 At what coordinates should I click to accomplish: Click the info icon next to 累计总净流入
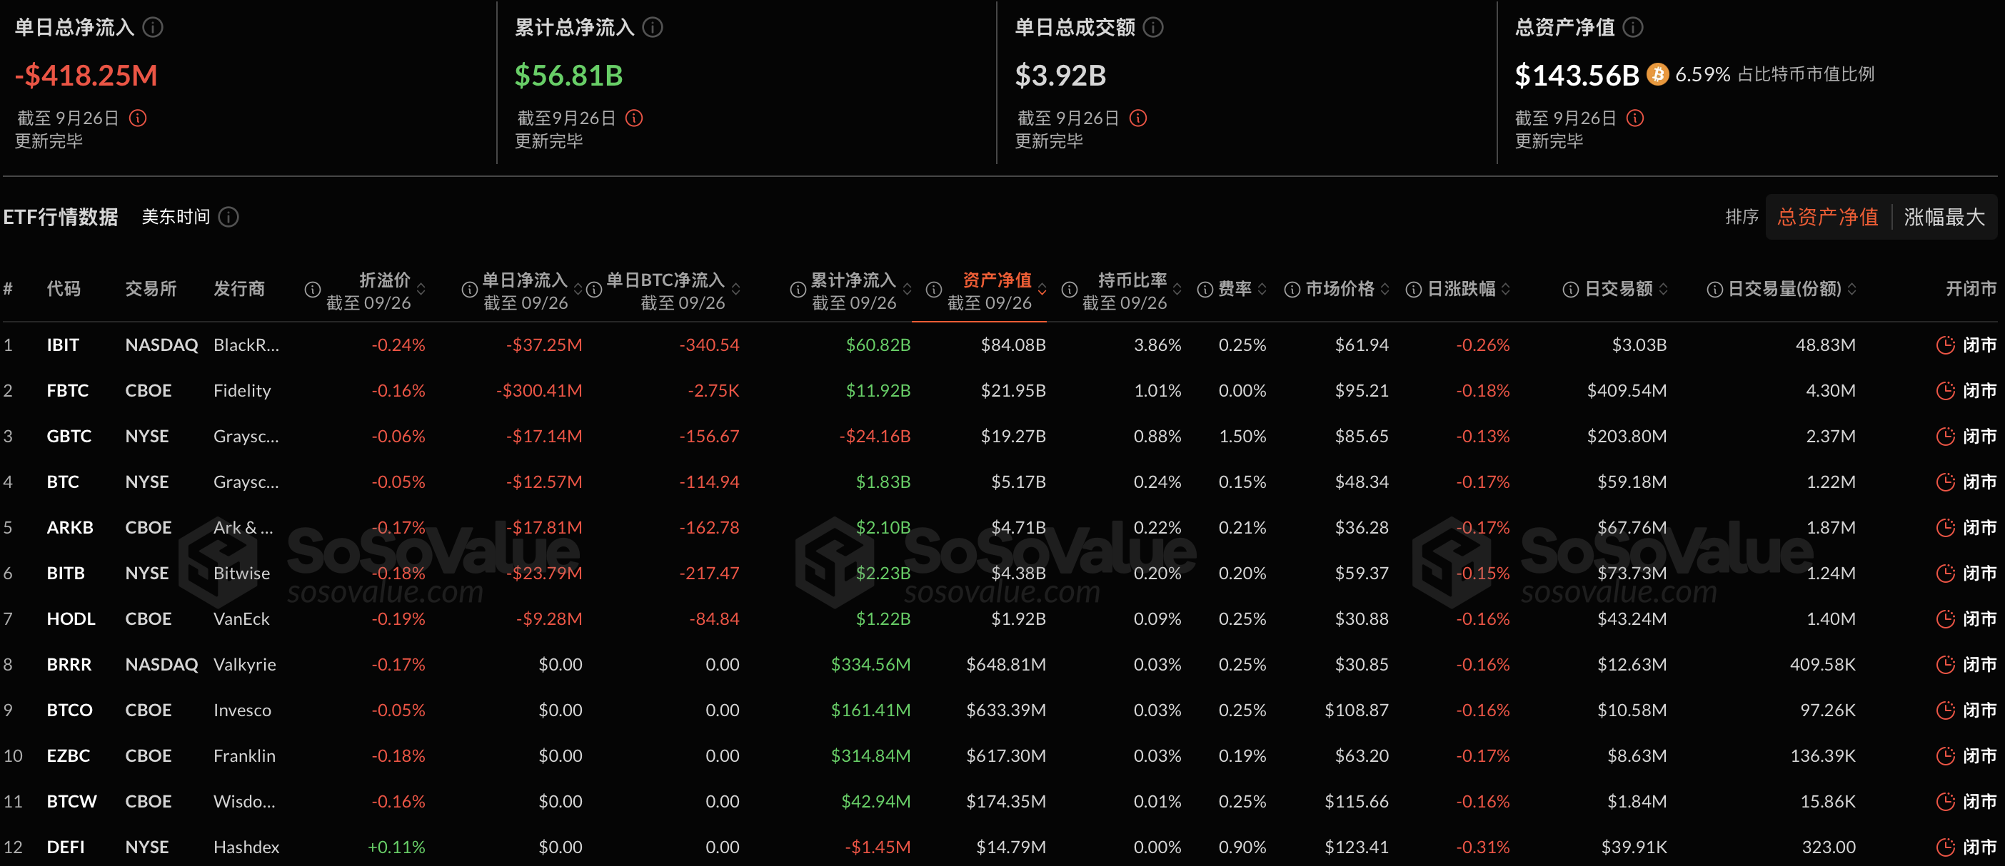(654, 26)
